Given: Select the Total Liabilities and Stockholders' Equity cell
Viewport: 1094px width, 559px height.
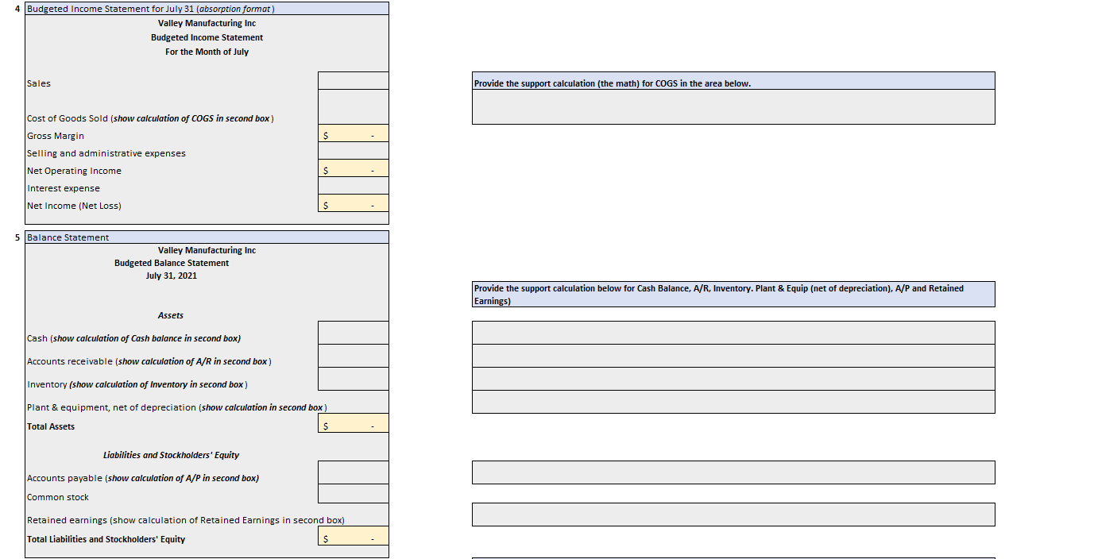Looking at the screenshot, I should (x=353, y=535).
